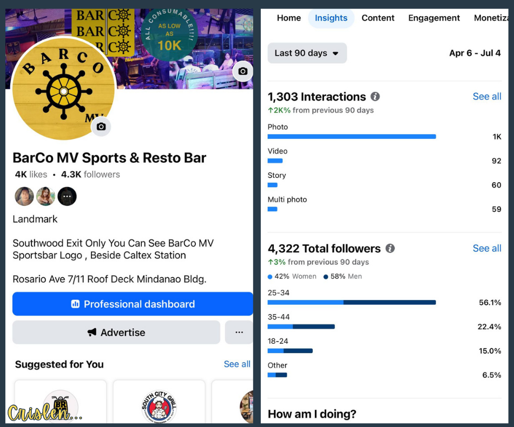The image size is (514, 427).
Task: Click the 56.1% value for 25-34
Action: pyautogui.click(x=490, y=303)
